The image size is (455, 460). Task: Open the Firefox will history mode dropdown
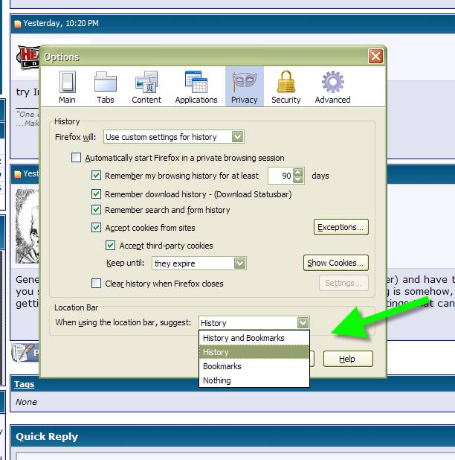[x=174, y=137]
